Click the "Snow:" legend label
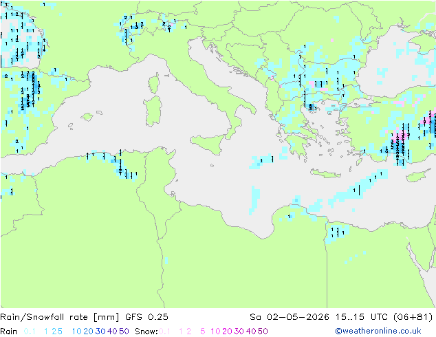Viewport: 436px width, 337px height. [146, 331]
